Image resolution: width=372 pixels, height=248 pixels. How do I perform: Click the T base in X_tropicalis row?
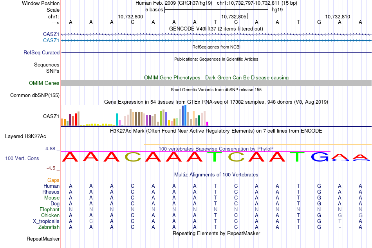tap(340, 221)
